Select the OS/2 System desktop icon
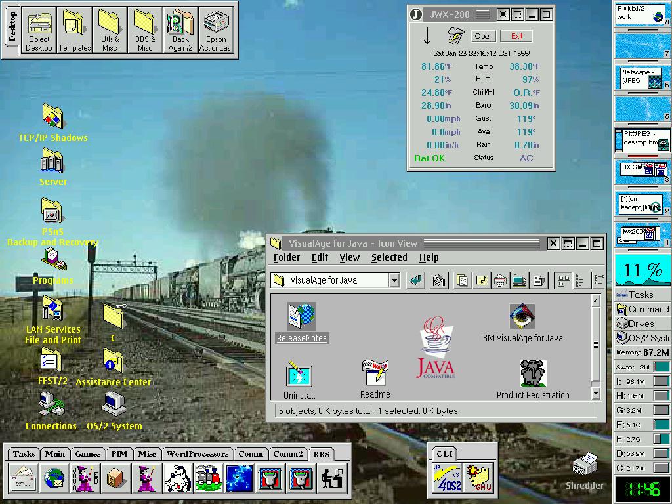 click(114, 411)
